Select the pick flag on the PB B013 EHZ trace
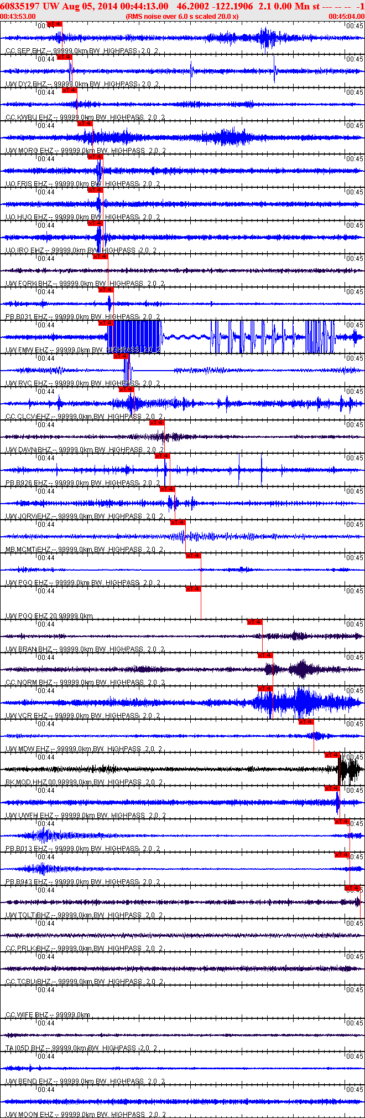 point(342,822)
